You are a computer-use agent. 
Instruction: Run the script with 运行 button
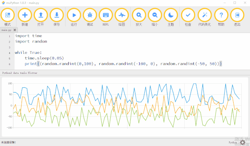74,15
